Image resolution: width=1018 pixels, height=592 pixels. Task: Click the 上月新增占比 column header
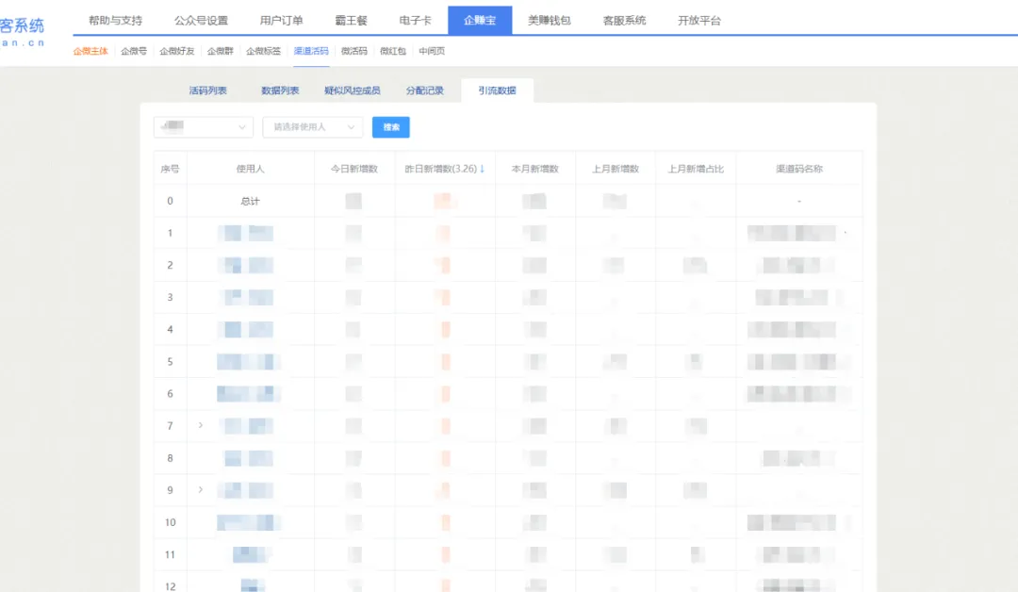696,169
